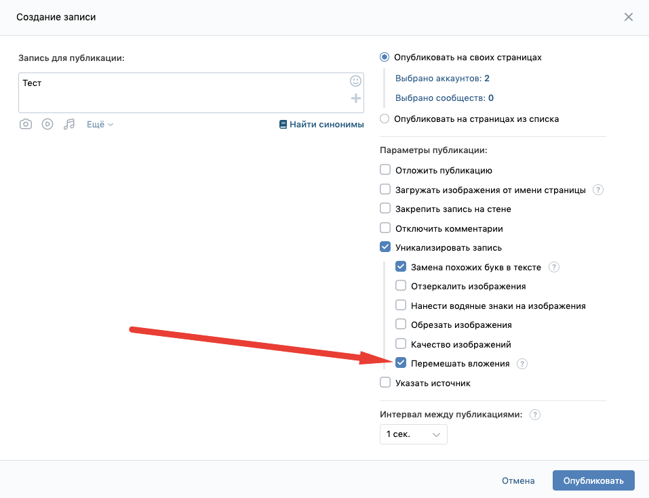Click in the post text field containing Тест
Viewport: 649px width, 498px height.
pos(191,93)
